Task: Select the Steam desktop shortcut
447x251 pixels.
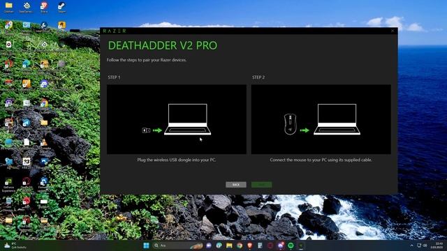Action: 61,8
